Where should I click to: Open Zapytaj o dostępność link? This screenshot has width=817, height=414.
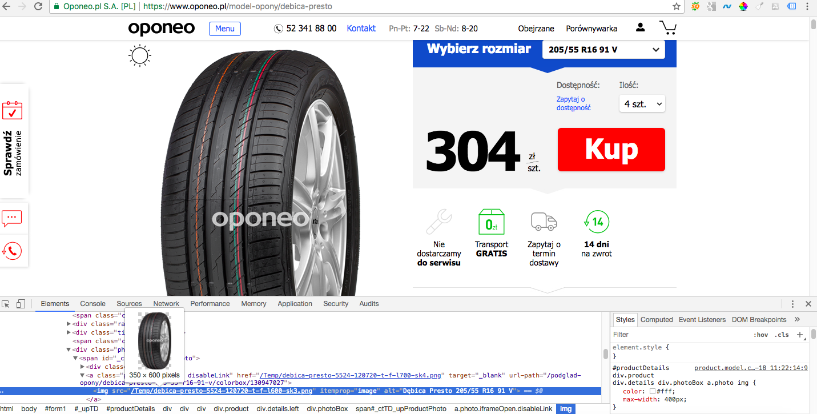coord(574,103)
